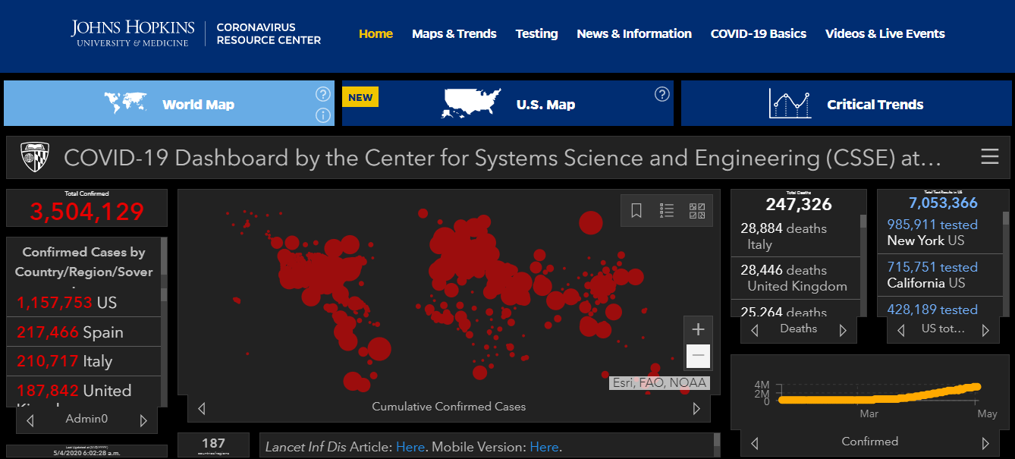The width and height of the screenshot is (1015, 459).
Task: Go to previous panel in Deaths list
Action: click(x=754, y=330)
